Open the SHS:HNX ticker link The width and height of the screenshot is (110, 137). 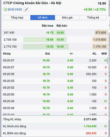15,9
